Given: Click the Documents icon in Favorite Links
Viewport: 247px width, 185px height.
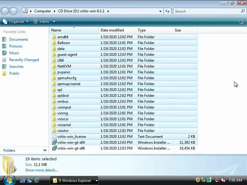Looking at the screenshot, I should pos(4,39).
